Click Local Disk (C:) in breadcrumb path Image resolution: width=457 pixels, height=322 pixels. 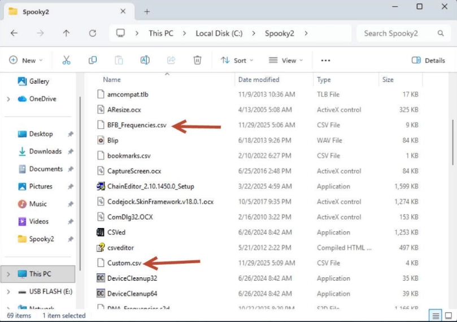coord(219,33)
